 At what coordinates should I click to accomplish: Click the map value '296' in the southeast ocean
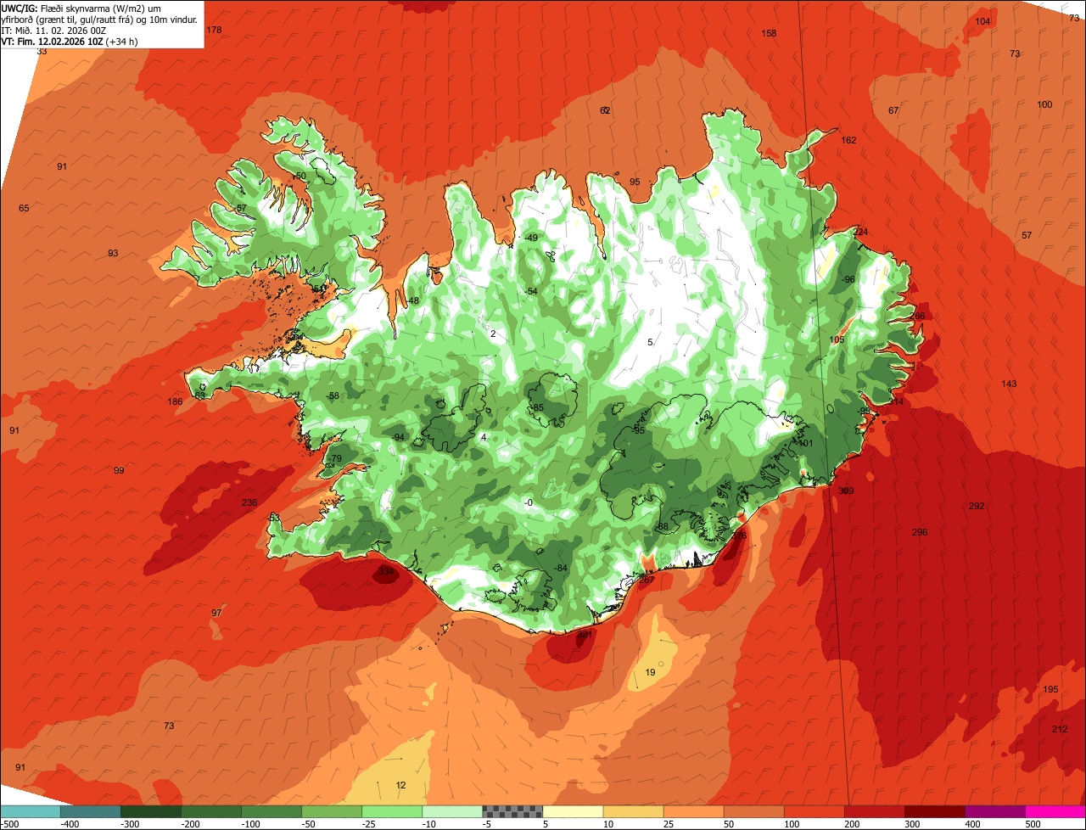click(x=920, y=532)
